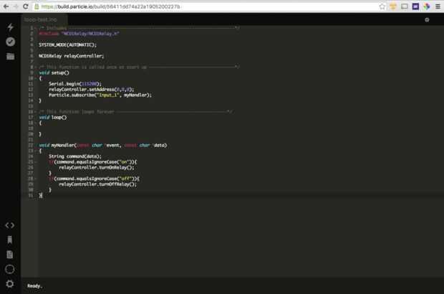Viewport: 444px width, 294px height.
Task: Click the relayController.setAddress line
Action: (x=92, y=90)
